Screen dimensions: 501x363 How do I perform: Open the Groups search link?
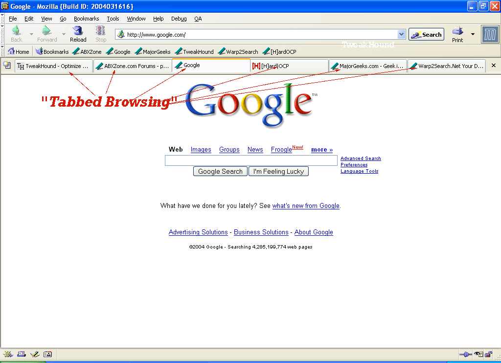tap(229, 150)
